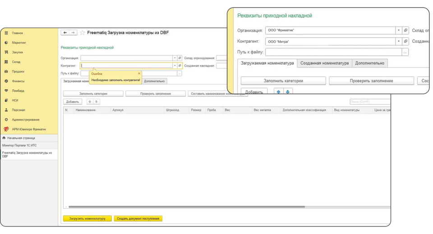This screenshot has width=433, height=234.
Task: Open the Закупки section in sidebar
Action: 18,52
